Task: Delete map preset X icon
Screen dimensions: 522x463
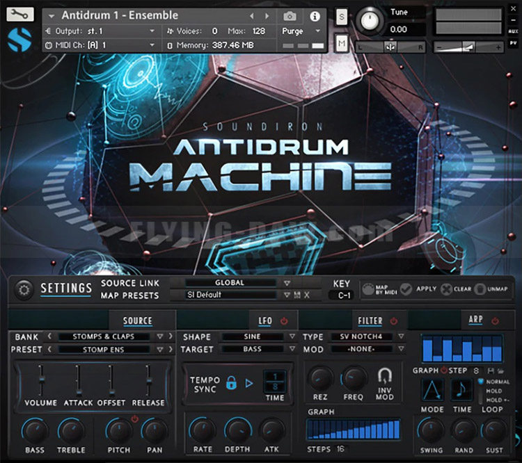Action: pyautogui.click(x=307, y=295)
